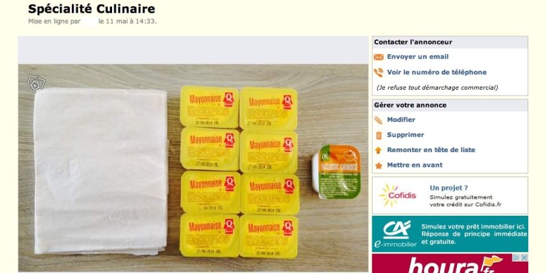Image resolution: width=546 pixels, height=273 pixels.
Task: Open the Envoyer un email link
Action: (x=417, y=57)
